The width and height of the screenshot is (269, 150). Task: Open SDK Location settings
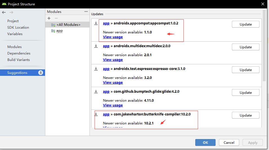[18, 28]
